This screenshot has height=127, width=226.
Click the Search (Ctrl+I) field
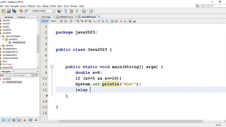click(211, 6)
